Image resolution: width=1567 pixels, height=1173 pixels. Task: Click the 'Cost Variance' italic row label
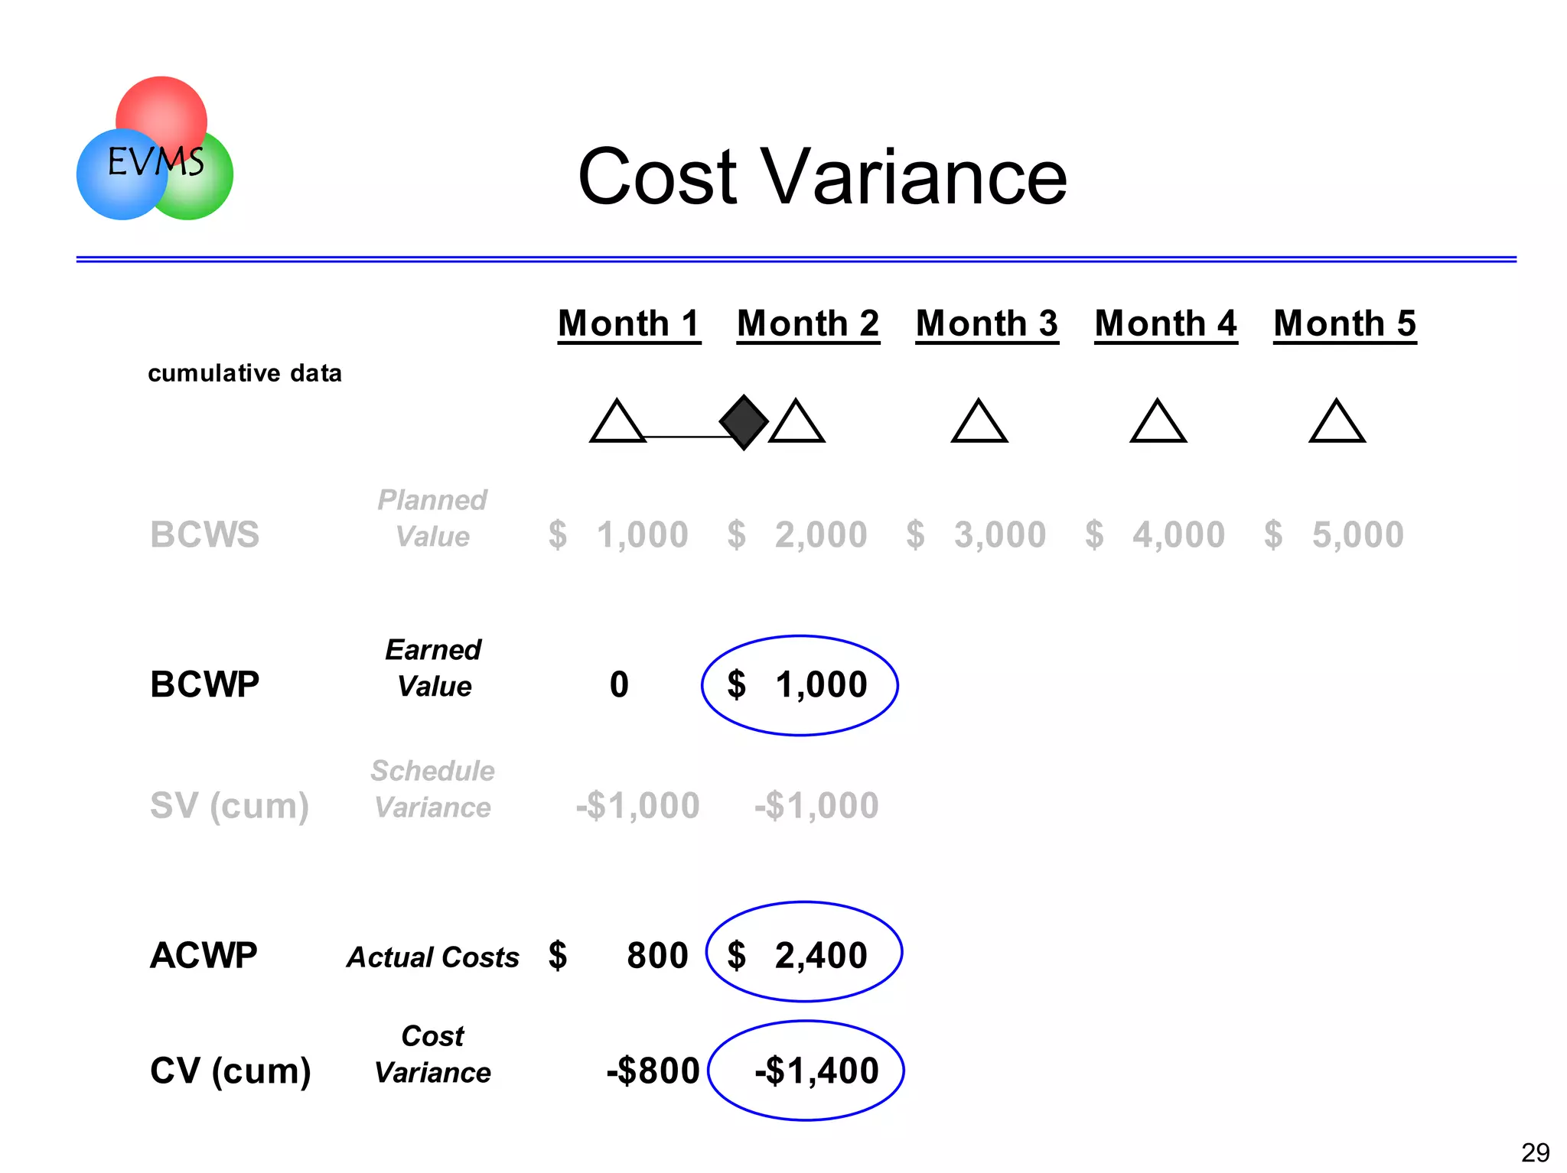pyautogui.click(x=432, y=1054)
